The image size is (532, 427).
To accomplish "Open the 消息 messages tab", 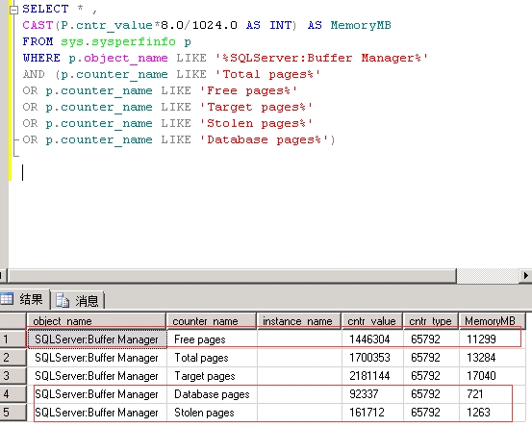I will (78, 300).
